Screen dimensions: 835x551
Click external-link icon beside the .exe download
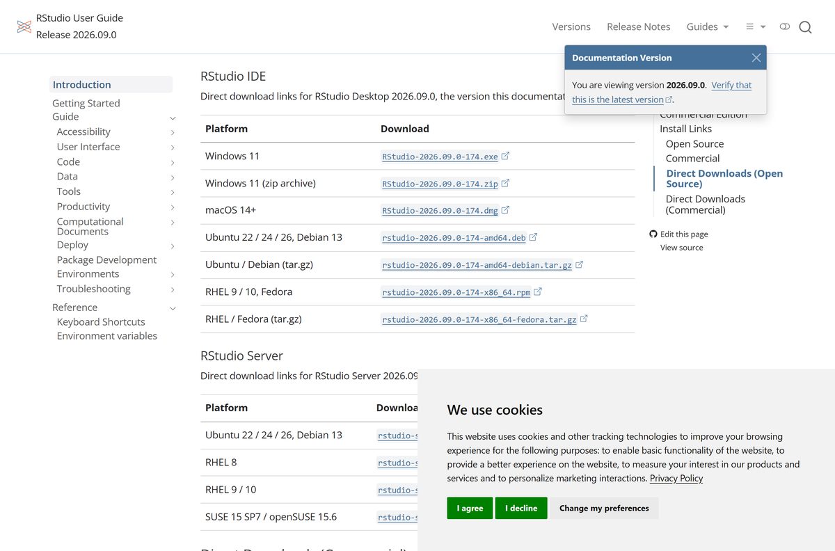505,156
